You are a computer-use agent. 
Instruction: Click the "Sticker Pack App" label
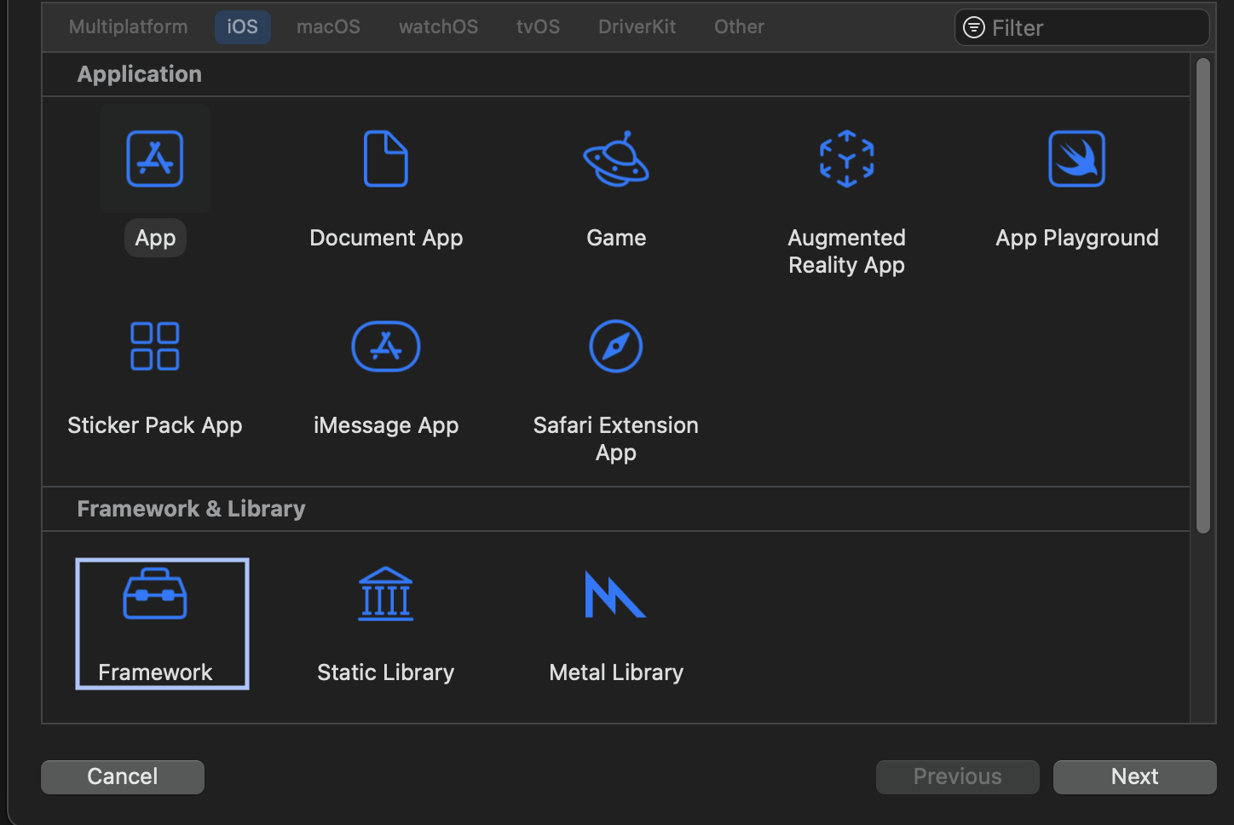[x=155, y=425]
